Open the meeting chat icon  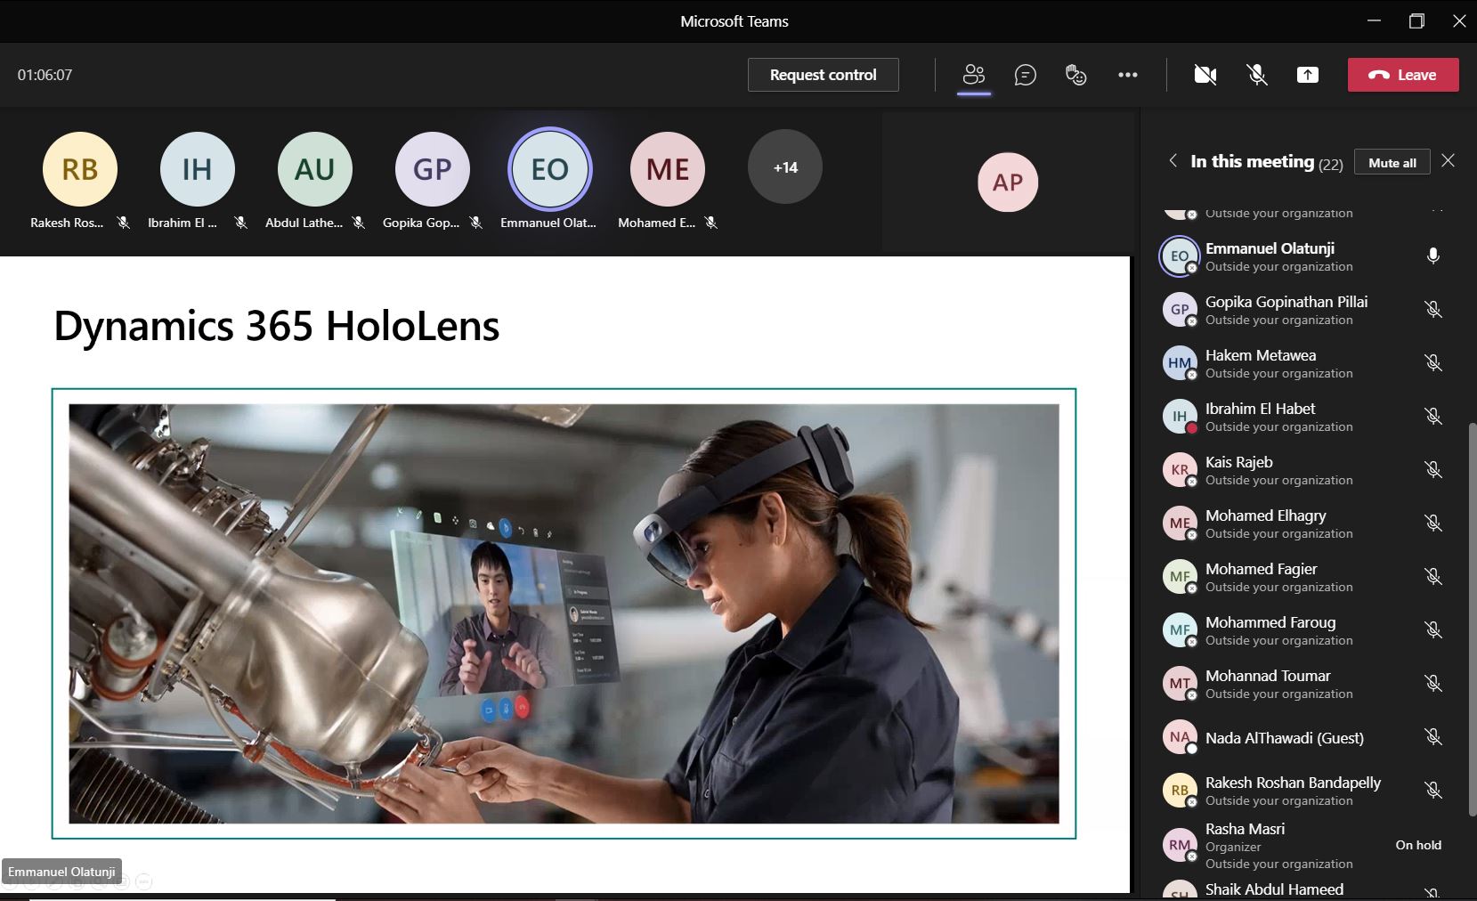coord(1026,75)
